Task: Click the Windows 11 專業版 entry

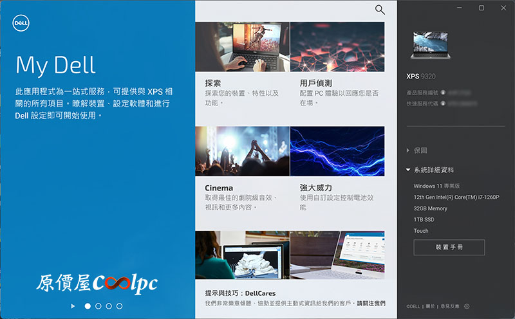Action: point(436,186)
